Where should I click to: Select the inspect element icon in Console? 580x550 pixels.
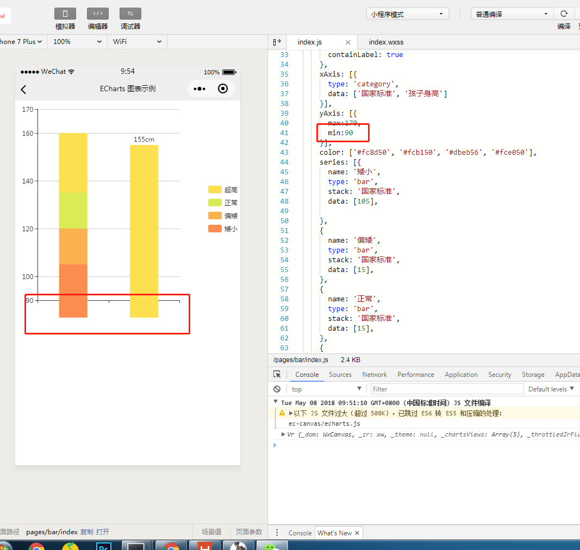pyautogui.click(x=277, y=374)
